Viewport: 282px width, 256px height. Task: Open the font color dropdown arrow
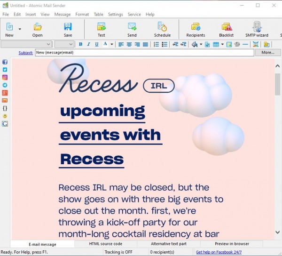(112, 44)
